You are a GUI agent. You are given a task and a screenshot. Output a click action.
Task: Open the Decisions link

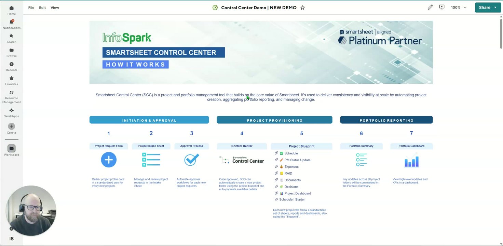click(x=291, y=187)
